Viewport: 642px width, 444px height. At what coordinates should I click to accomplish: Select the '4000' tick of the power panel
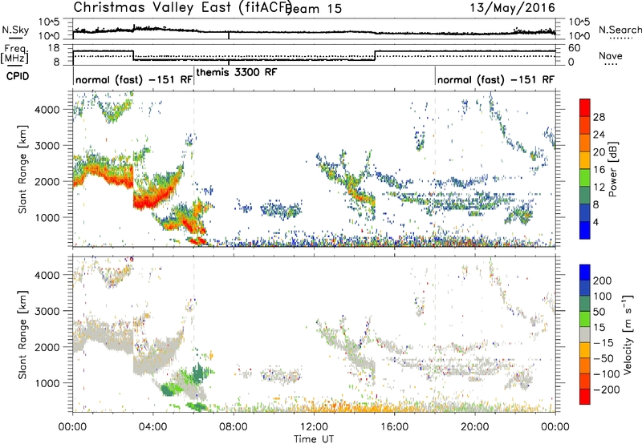(47, 110)
